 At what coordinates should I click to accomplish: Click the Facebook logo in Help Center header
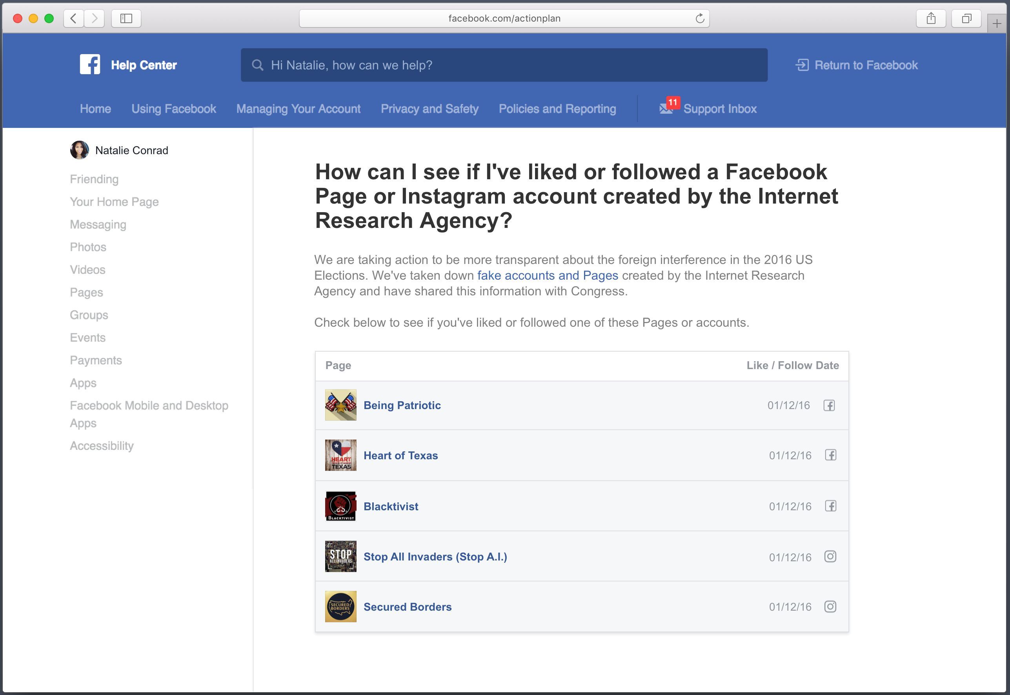point(90,64)
